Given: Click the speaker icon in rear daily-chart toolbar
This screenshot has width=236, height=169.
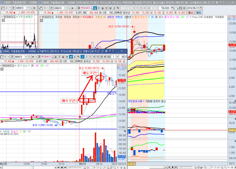Looking at the screenshot, I should click(x=73, y=8).
